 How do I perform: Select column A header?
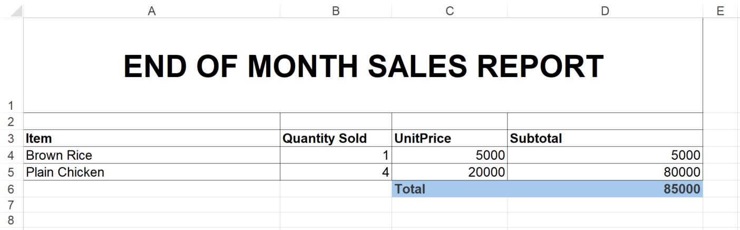[x=152, y=9]
